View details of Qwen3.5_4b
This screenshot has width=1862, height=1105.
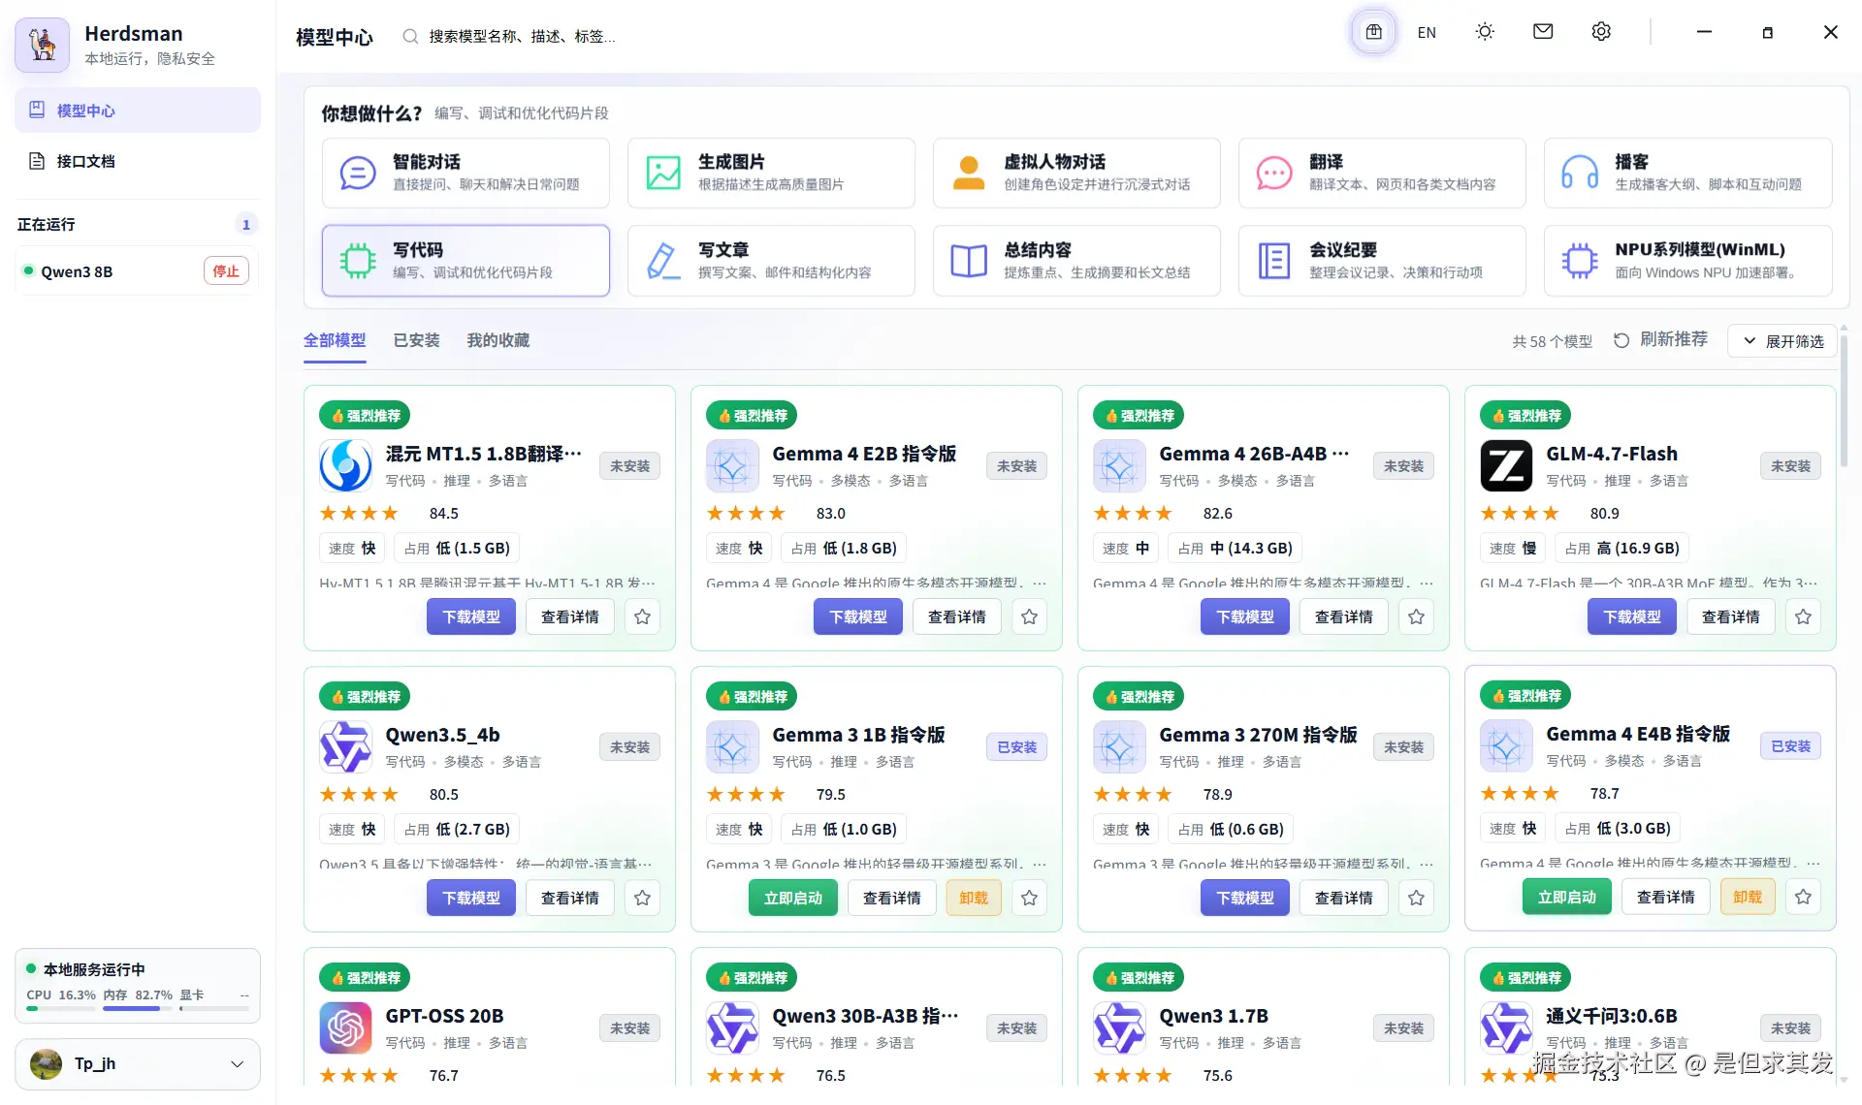coord(569,898)
